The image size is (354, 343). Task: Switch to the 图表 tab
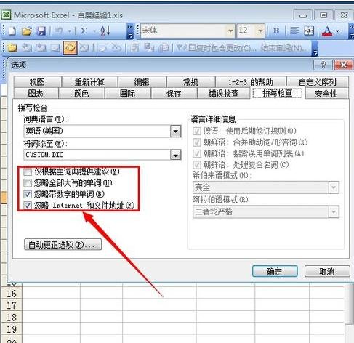tap(36, 93)
